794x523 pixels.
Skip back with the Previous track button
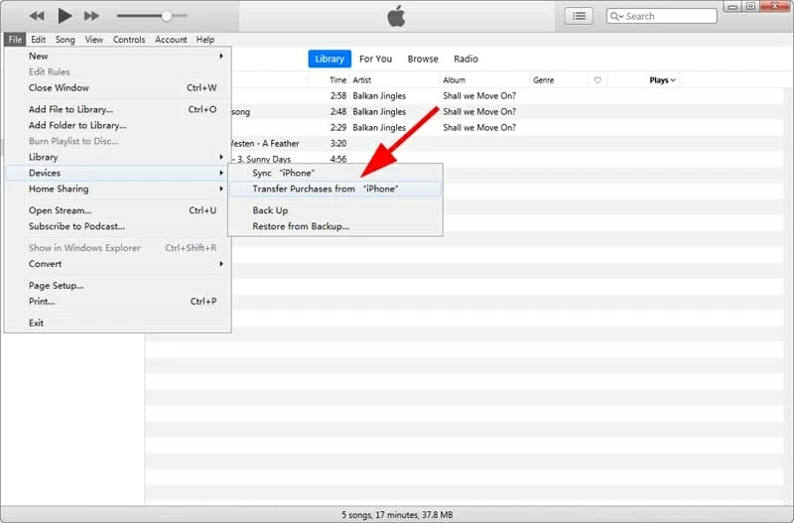point(38,16)
